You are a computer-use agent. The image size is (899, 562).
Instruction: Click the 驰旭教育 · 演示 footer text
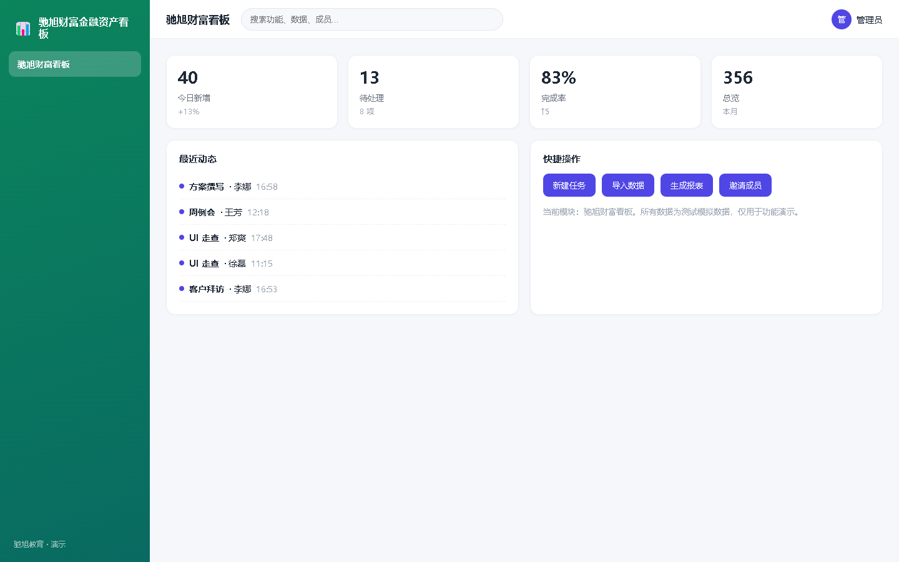click(39, 544)
